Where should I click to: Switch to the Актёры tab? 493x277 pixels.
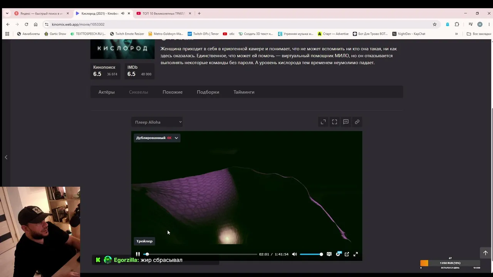point(106,92)
